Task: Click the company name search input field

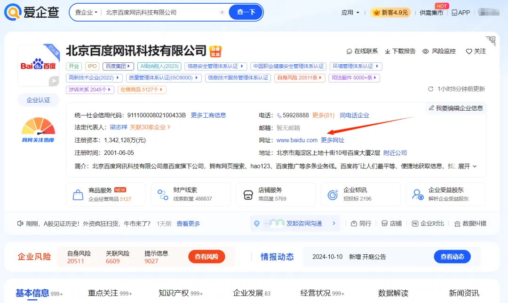Action: (x=160, y=13)
